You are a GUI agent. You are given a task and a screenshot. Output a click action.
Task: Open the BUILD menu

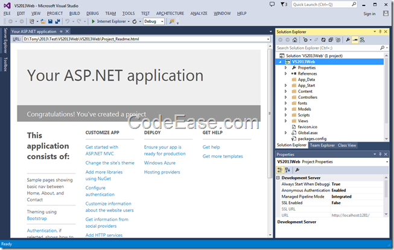click(74, 13)
